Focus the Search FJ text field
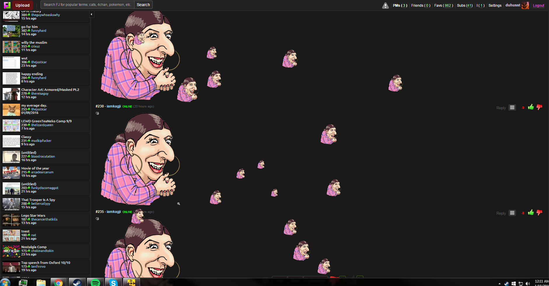Screen dimensions: 549x286 tap(87, 5)
